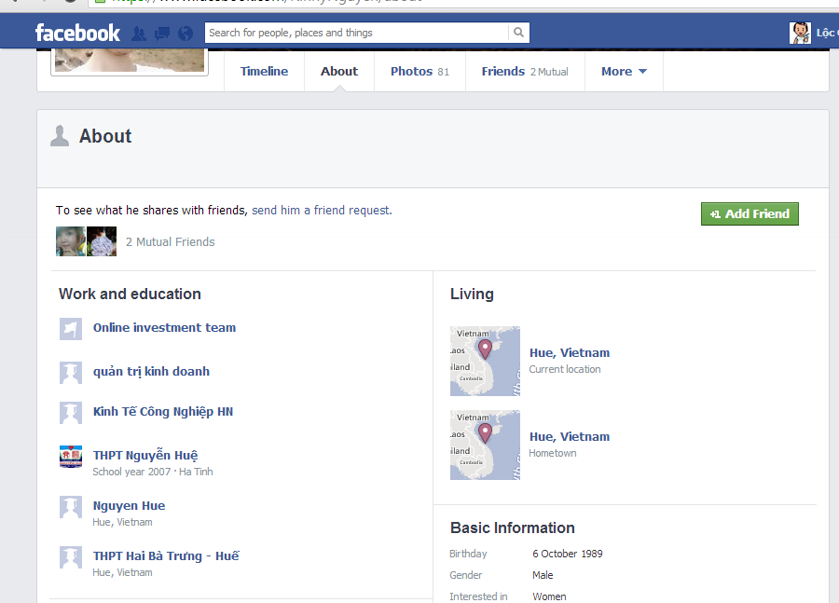Viewport: 839px width, 603px height.
Task: Click hometown map thumbnail
Action: (486, 445)
